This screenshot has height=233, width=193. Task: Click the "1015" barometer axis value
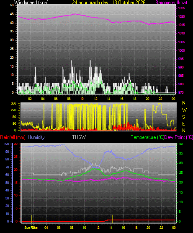[181, 25]
